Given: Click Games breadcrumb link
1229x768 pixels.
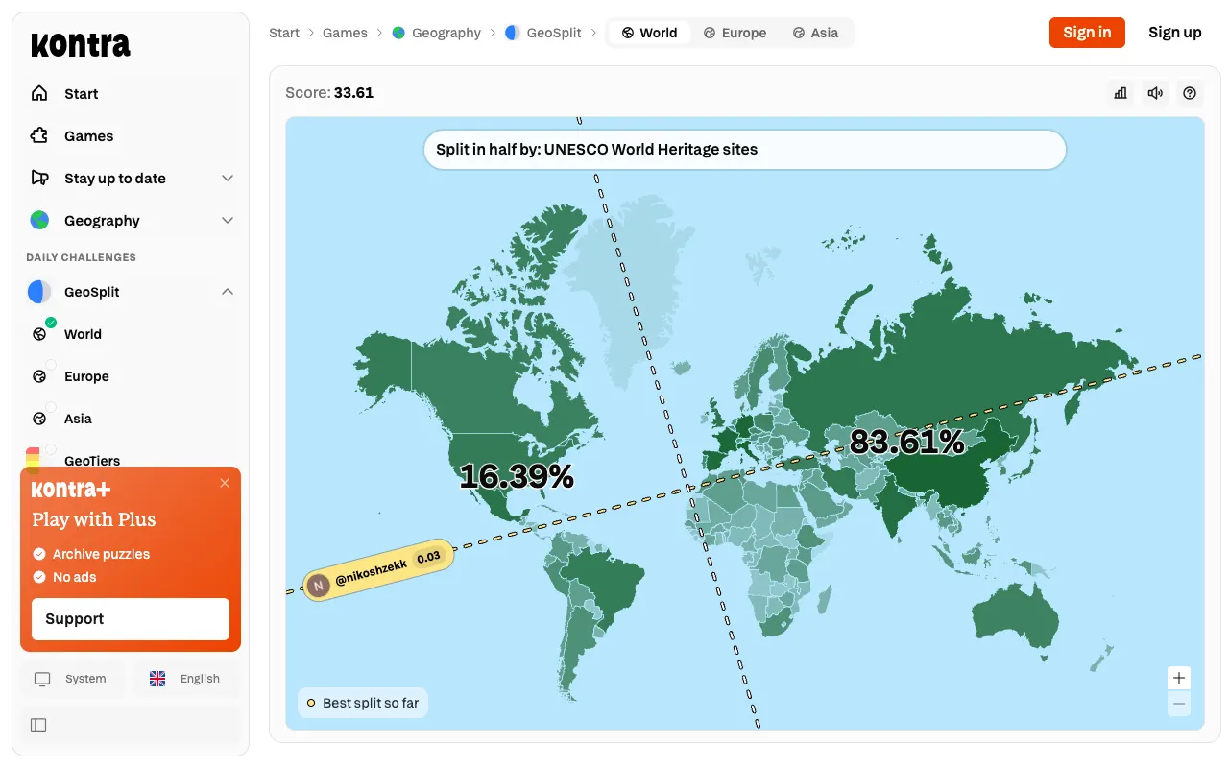Looking at the screenshot, I should 345,33.
